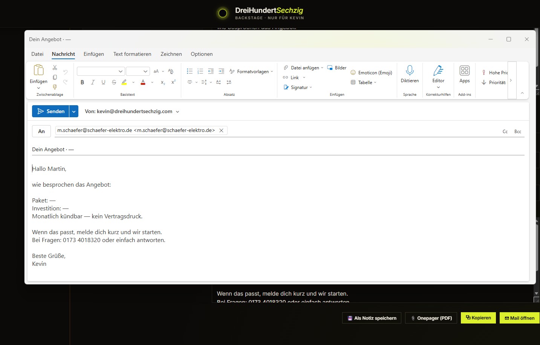Screen dimensions: 540x345
Task: Expand highlight color options arrow
Action: (133, 82)
